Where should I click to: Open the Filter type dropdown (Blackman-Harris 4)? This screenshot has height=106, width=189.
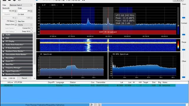[21, 5]
